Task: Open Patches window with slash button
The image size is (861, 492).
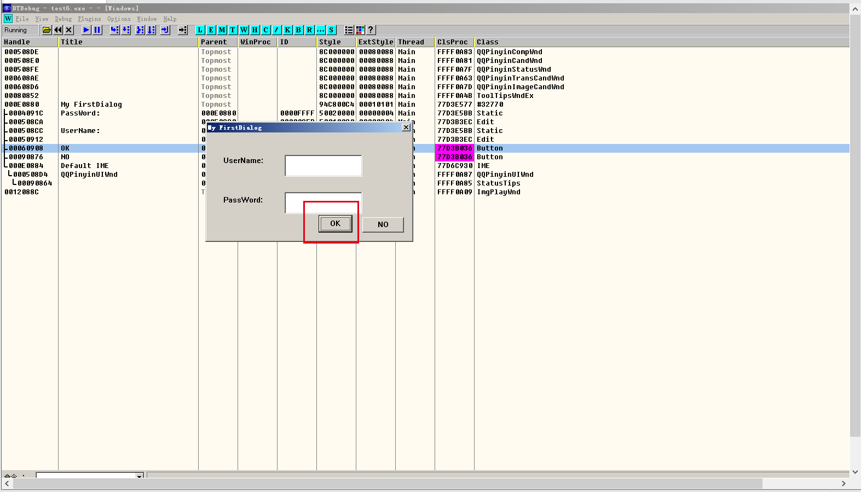Action: pos(276,30)
